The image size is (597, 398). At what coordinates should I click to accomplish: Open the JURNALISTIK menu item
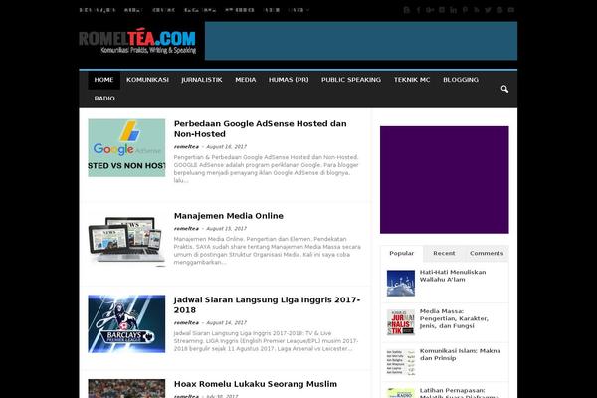click(x=201, y=80)
